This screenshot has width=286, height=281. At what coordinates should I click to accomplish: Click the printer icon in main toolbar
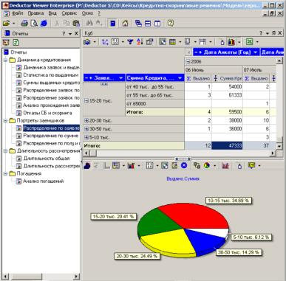pyautogui.click(x=24, y=24)
